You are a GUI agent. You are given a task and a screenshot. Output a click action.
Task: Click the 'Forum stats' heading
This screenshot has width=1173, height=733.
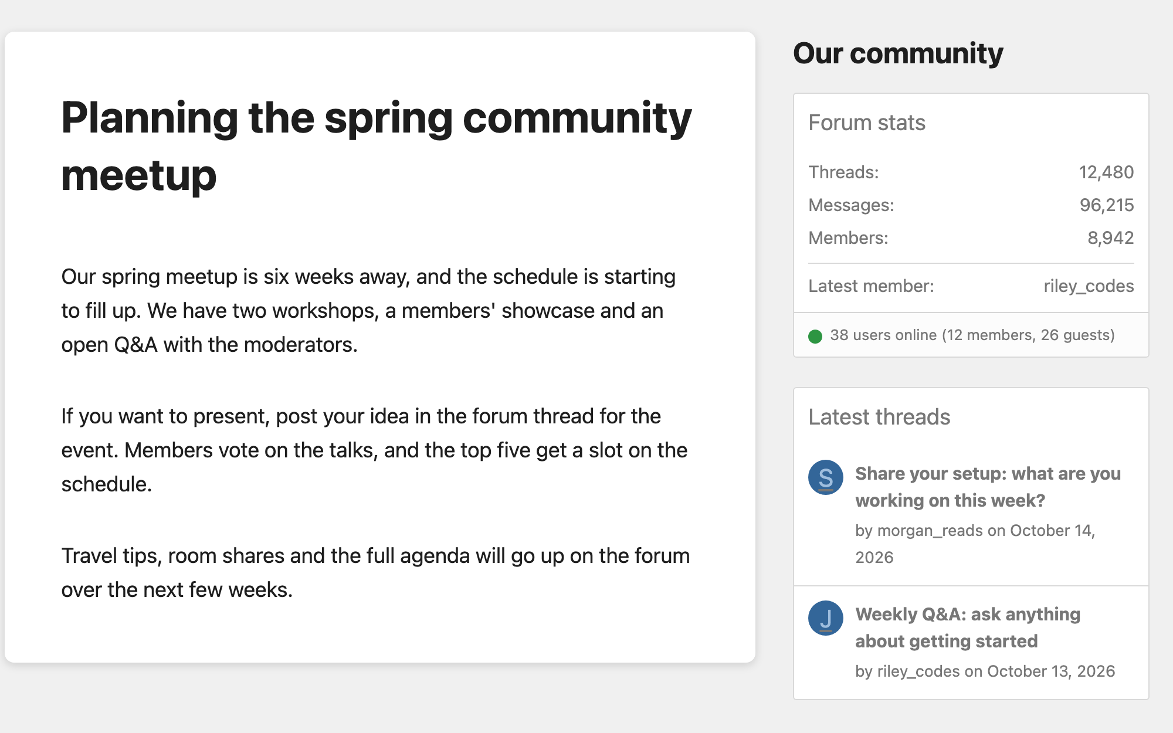pos(867,123)
